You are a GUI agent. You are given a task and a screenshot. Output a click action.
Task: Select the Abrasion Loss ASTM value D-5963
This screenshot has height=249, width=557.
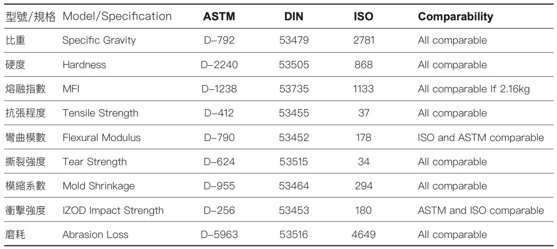coord(219,235)
